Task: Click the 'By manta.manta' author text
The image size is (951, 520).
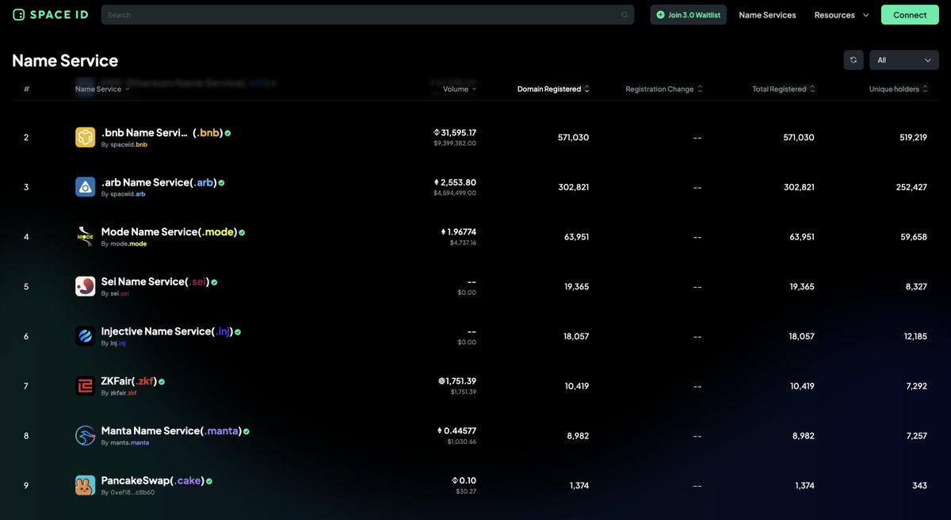Action: tap(125, 443)
